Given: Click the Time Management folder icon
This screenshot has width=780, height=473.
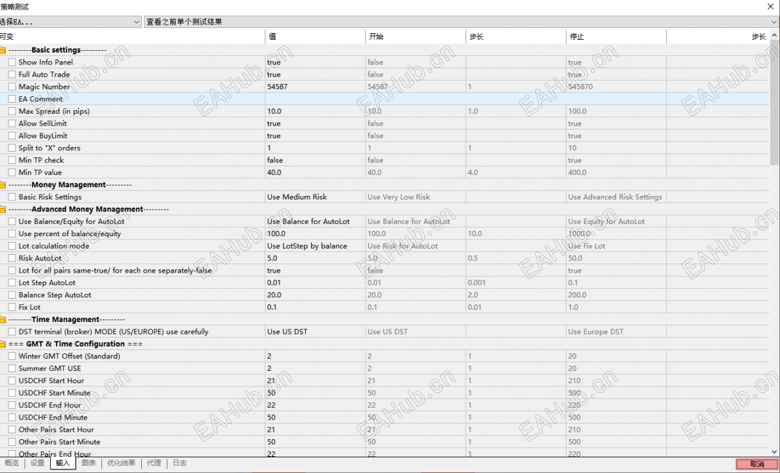Looking at the screenshot, I should [3, 320].
